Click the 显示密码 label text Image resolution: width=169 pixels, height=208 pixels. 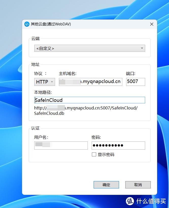tap(106, 155)
